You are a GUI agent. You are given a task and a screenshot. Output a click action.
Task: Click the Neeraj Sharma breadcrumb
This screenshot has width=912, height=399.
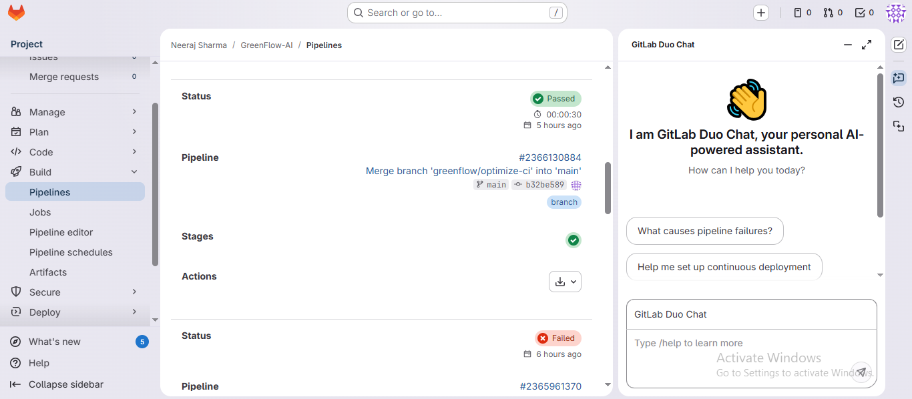pyautogui.click(x=199, y=45)
